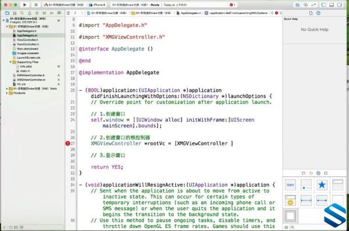Open the related items grid menu
This screenshot has height=231, width=349.
click(x=68, y=13)
